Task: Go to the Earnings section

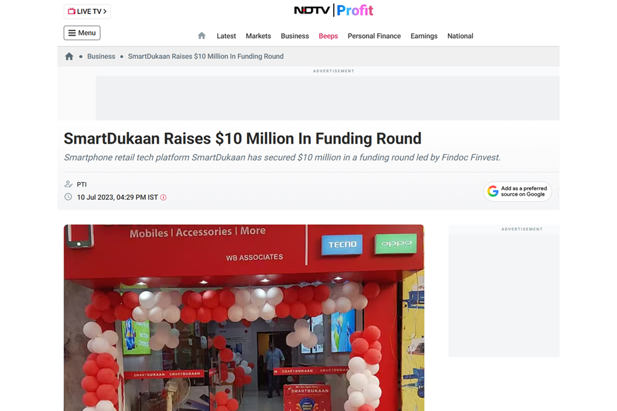Action: 424,36
